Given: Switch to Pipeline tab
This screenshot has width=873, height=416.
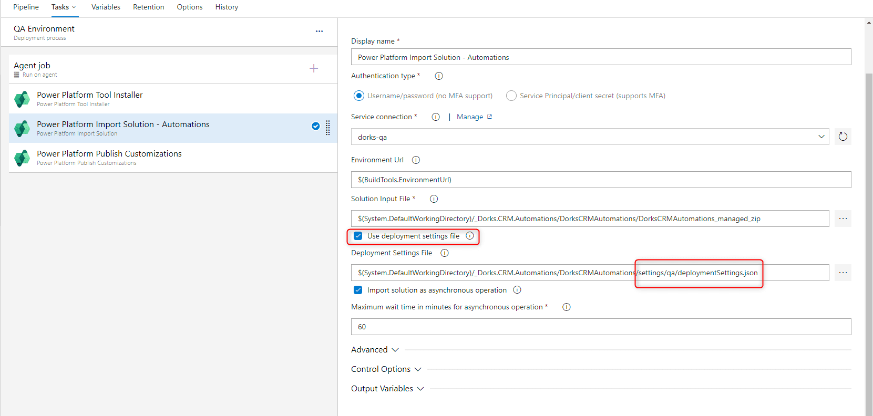Looking at the screenshot, I should pos(26,7).
